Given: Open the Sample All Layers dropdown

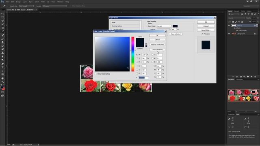Looking at the screenshot, I should tap(54, 6).
